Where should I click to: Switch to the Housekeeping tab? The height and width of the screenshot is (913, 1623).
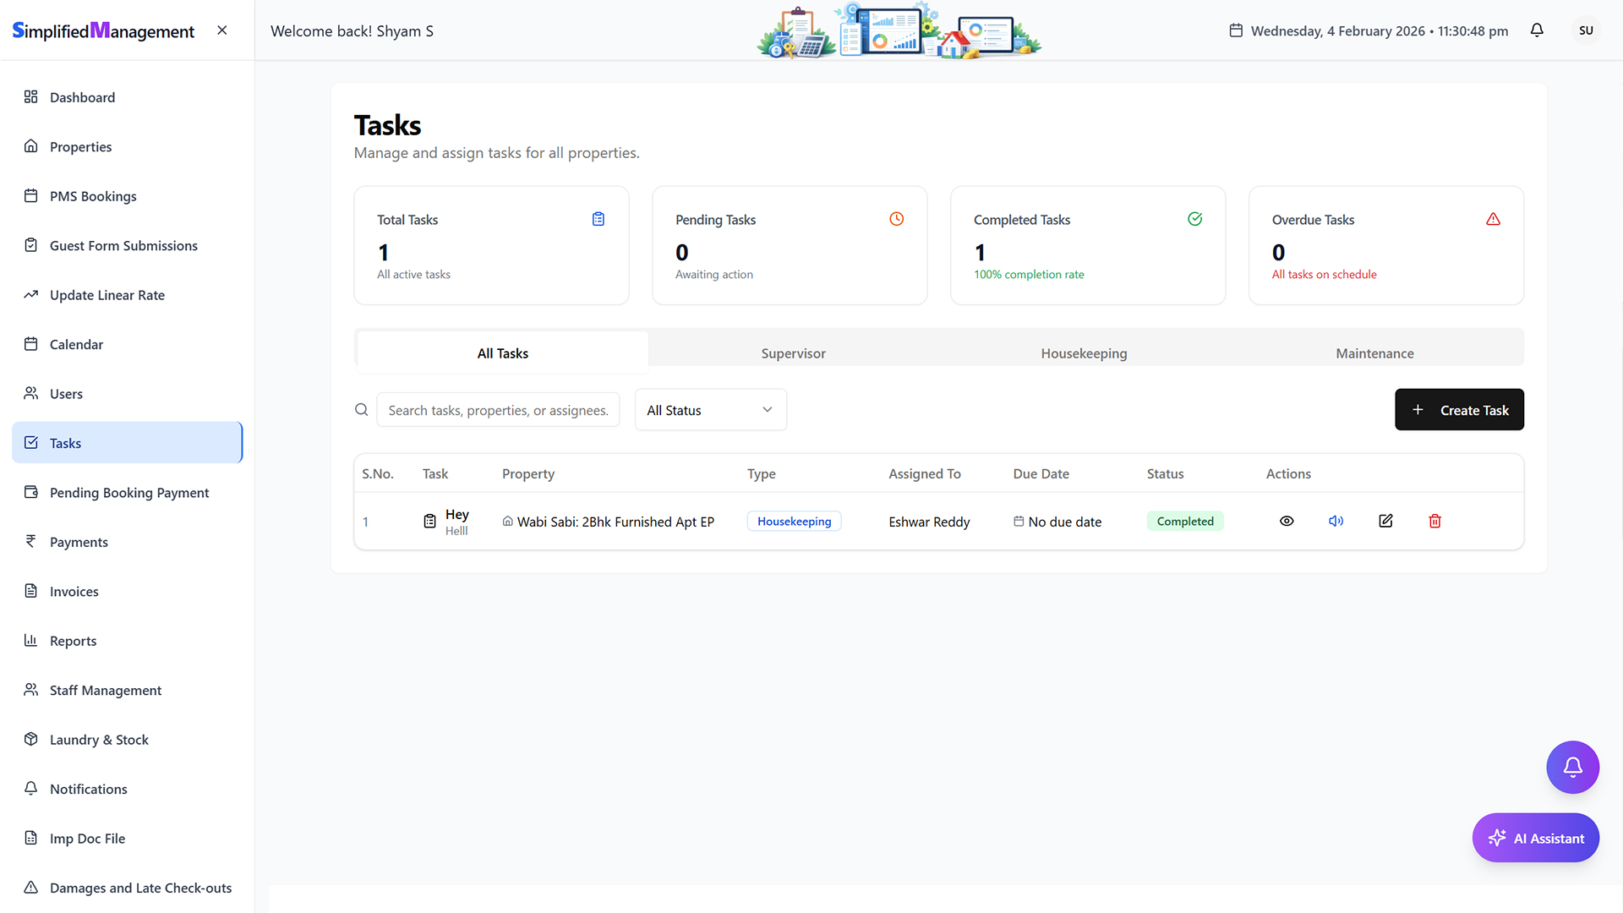[1084, 353]
